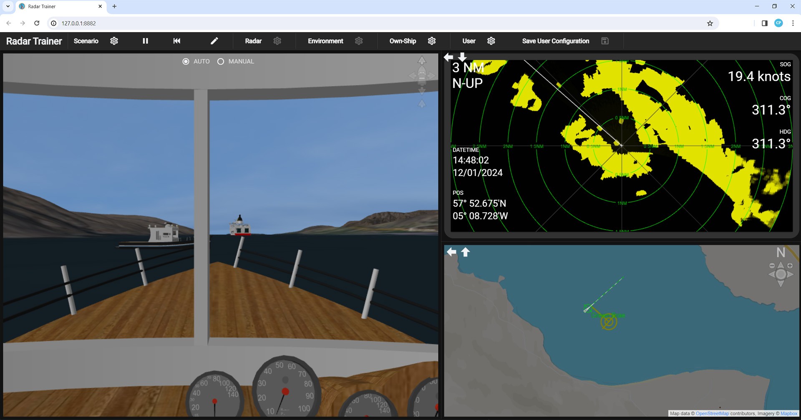Open the User settings gear

[x=491, y=41]
